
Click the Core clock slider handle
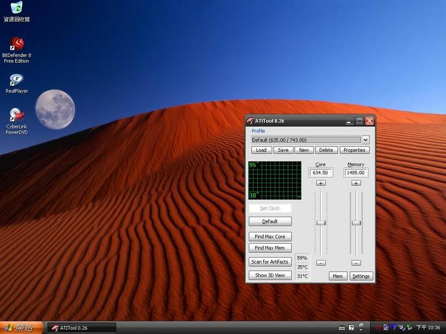click(321, 223)
